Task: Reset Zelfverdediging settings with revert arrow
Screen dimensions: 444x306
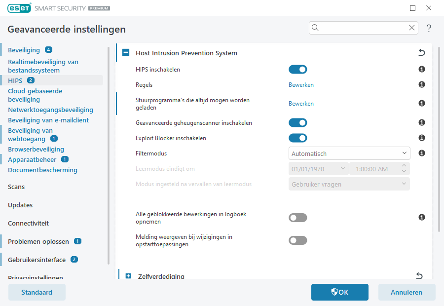Action: [x=419, y=276]
